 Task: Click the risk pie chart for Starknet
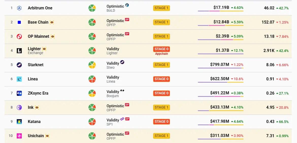click(92, 65)
